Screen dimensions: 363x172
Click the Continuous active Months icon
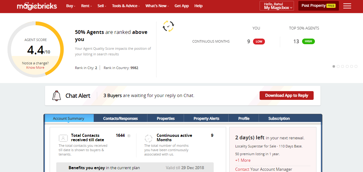(149, 138)
